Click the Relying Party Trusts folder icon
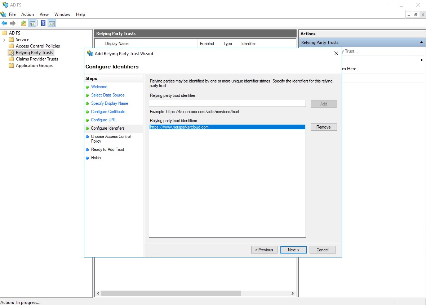 point(12,52)
